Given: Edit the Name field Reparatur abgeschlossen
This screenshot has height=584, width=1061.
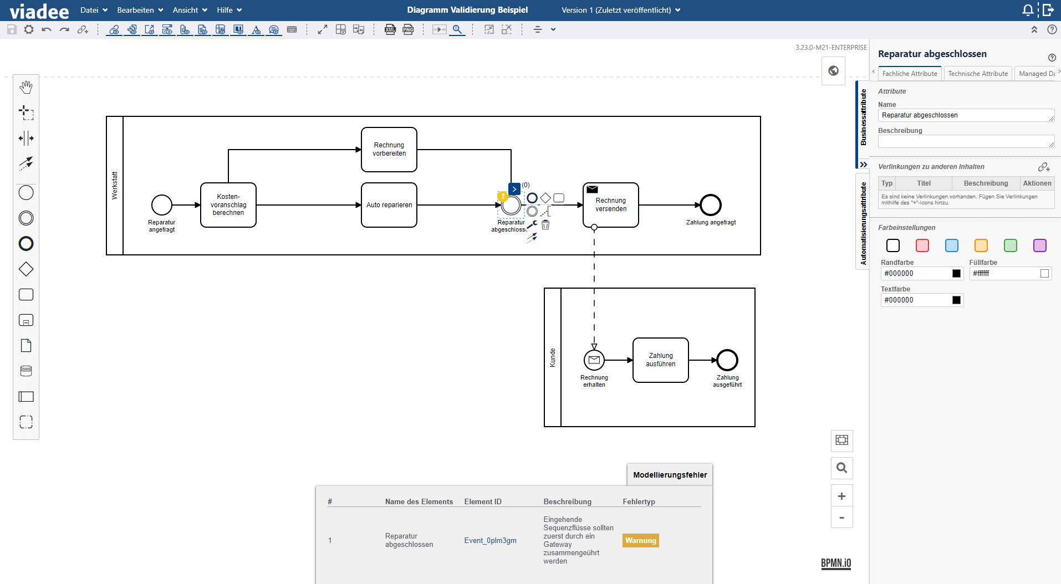Looking at the screenshot, I should (966, 115).
